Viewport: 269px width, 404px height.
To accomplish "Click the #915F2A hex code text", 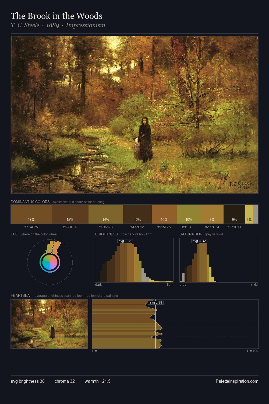I will (164, 227).
